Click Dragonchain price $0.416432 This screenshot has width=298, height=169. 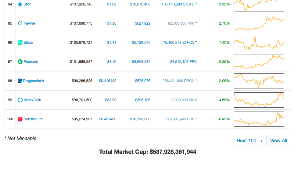coord(108,81)
